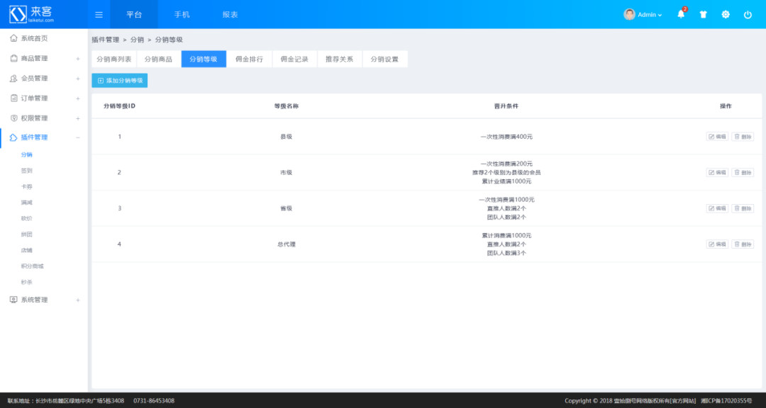766x408 pixels.
Task: Select 积分商城 submenu item
Action: click(32, 266)
